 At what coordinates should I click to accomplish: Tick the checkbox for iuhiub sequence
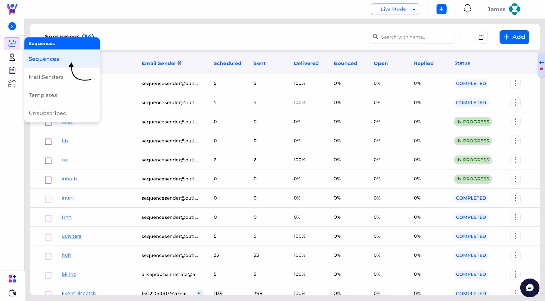(x=48, y=179)
